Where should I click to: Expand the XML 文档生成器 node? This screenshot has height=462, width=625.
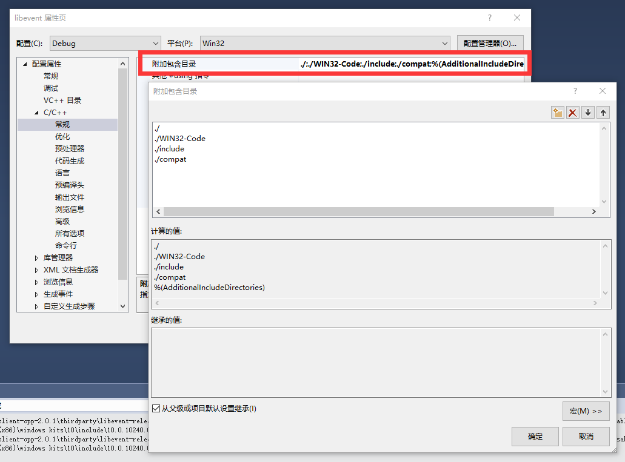pos(36,269)
